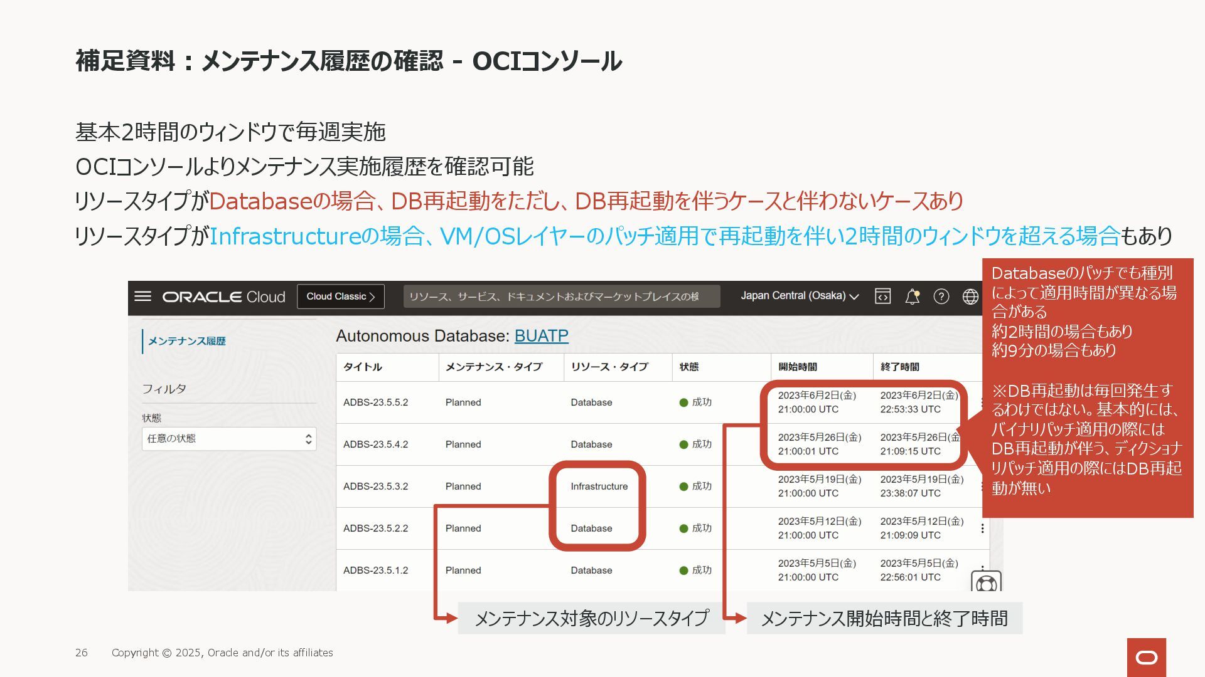Click Database resource type in ADBS-23.5.5.2 row
The image size is (1205, 677).
(x=591, y=402)
